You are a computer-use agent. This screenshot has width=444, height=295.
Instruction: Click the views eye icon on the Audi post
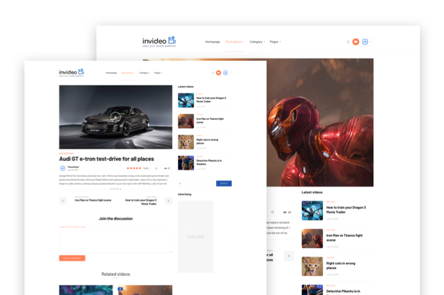[165, 169]
